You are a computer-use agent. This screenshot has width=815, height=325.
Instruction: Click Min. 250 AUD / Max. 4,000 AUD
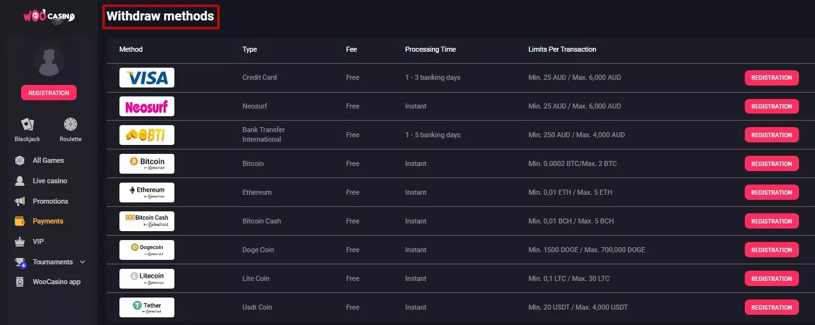[x=577, y=135]
